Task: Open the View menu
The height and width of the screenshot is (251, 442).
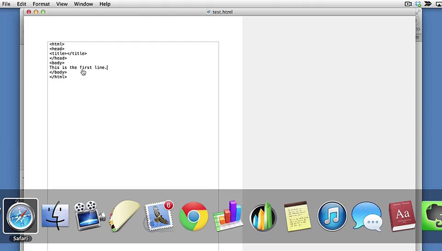Action: [x=62, y=4]
